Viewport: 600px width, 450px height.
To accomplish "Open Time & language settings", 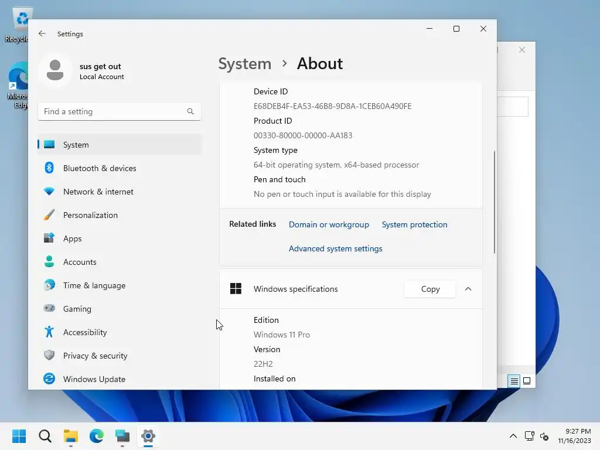I will pyautogui.click(x=120, y=285).
